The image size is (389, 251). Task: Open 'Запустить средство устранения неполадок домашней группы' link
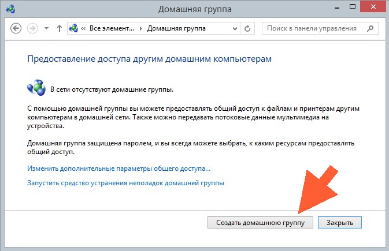point(125,183)
